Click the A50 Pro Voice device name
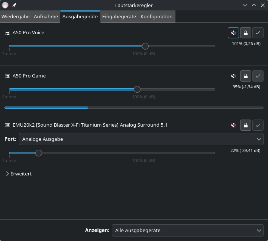 (x=28, y=33)
